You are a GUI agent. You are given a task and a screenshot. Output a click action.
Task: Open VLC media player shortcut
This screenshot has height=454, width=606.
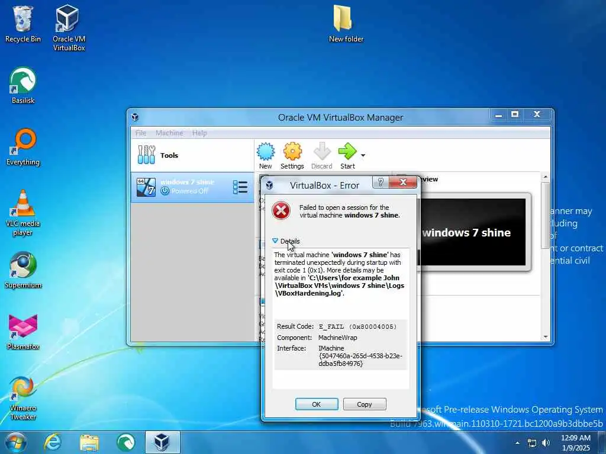click(23, 213)
